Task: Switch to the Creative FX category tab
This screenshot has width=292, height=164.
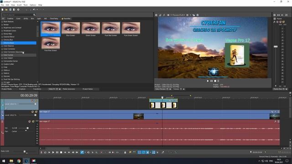Action: 10,19
